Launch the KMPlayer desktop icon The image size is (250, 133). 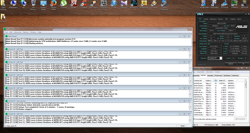coord(124,4)
